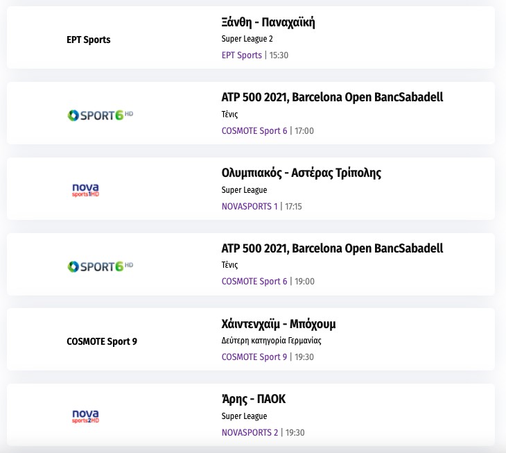Open the COSMOTE Sport 6 link at 17:00

click(x=254, y=130)
